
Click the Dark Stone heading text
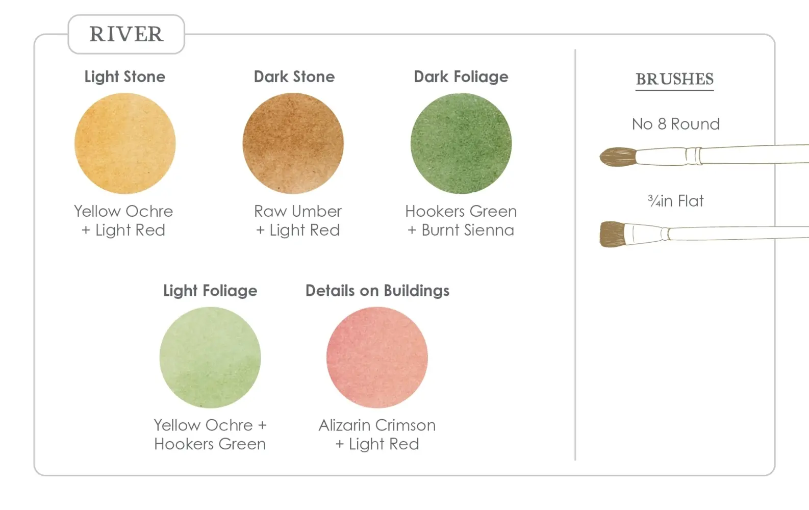click(294, 76)
